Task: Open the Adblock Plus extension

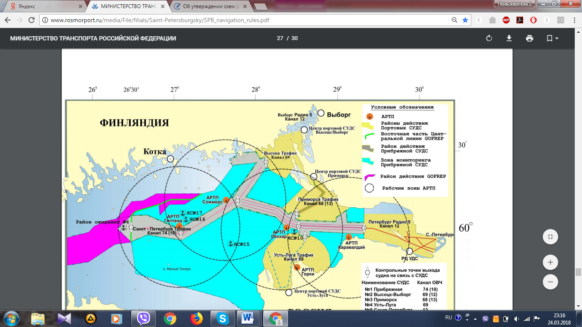Action: (x=506, y=20)
